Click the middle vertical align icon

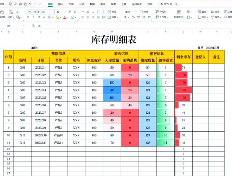88,12
